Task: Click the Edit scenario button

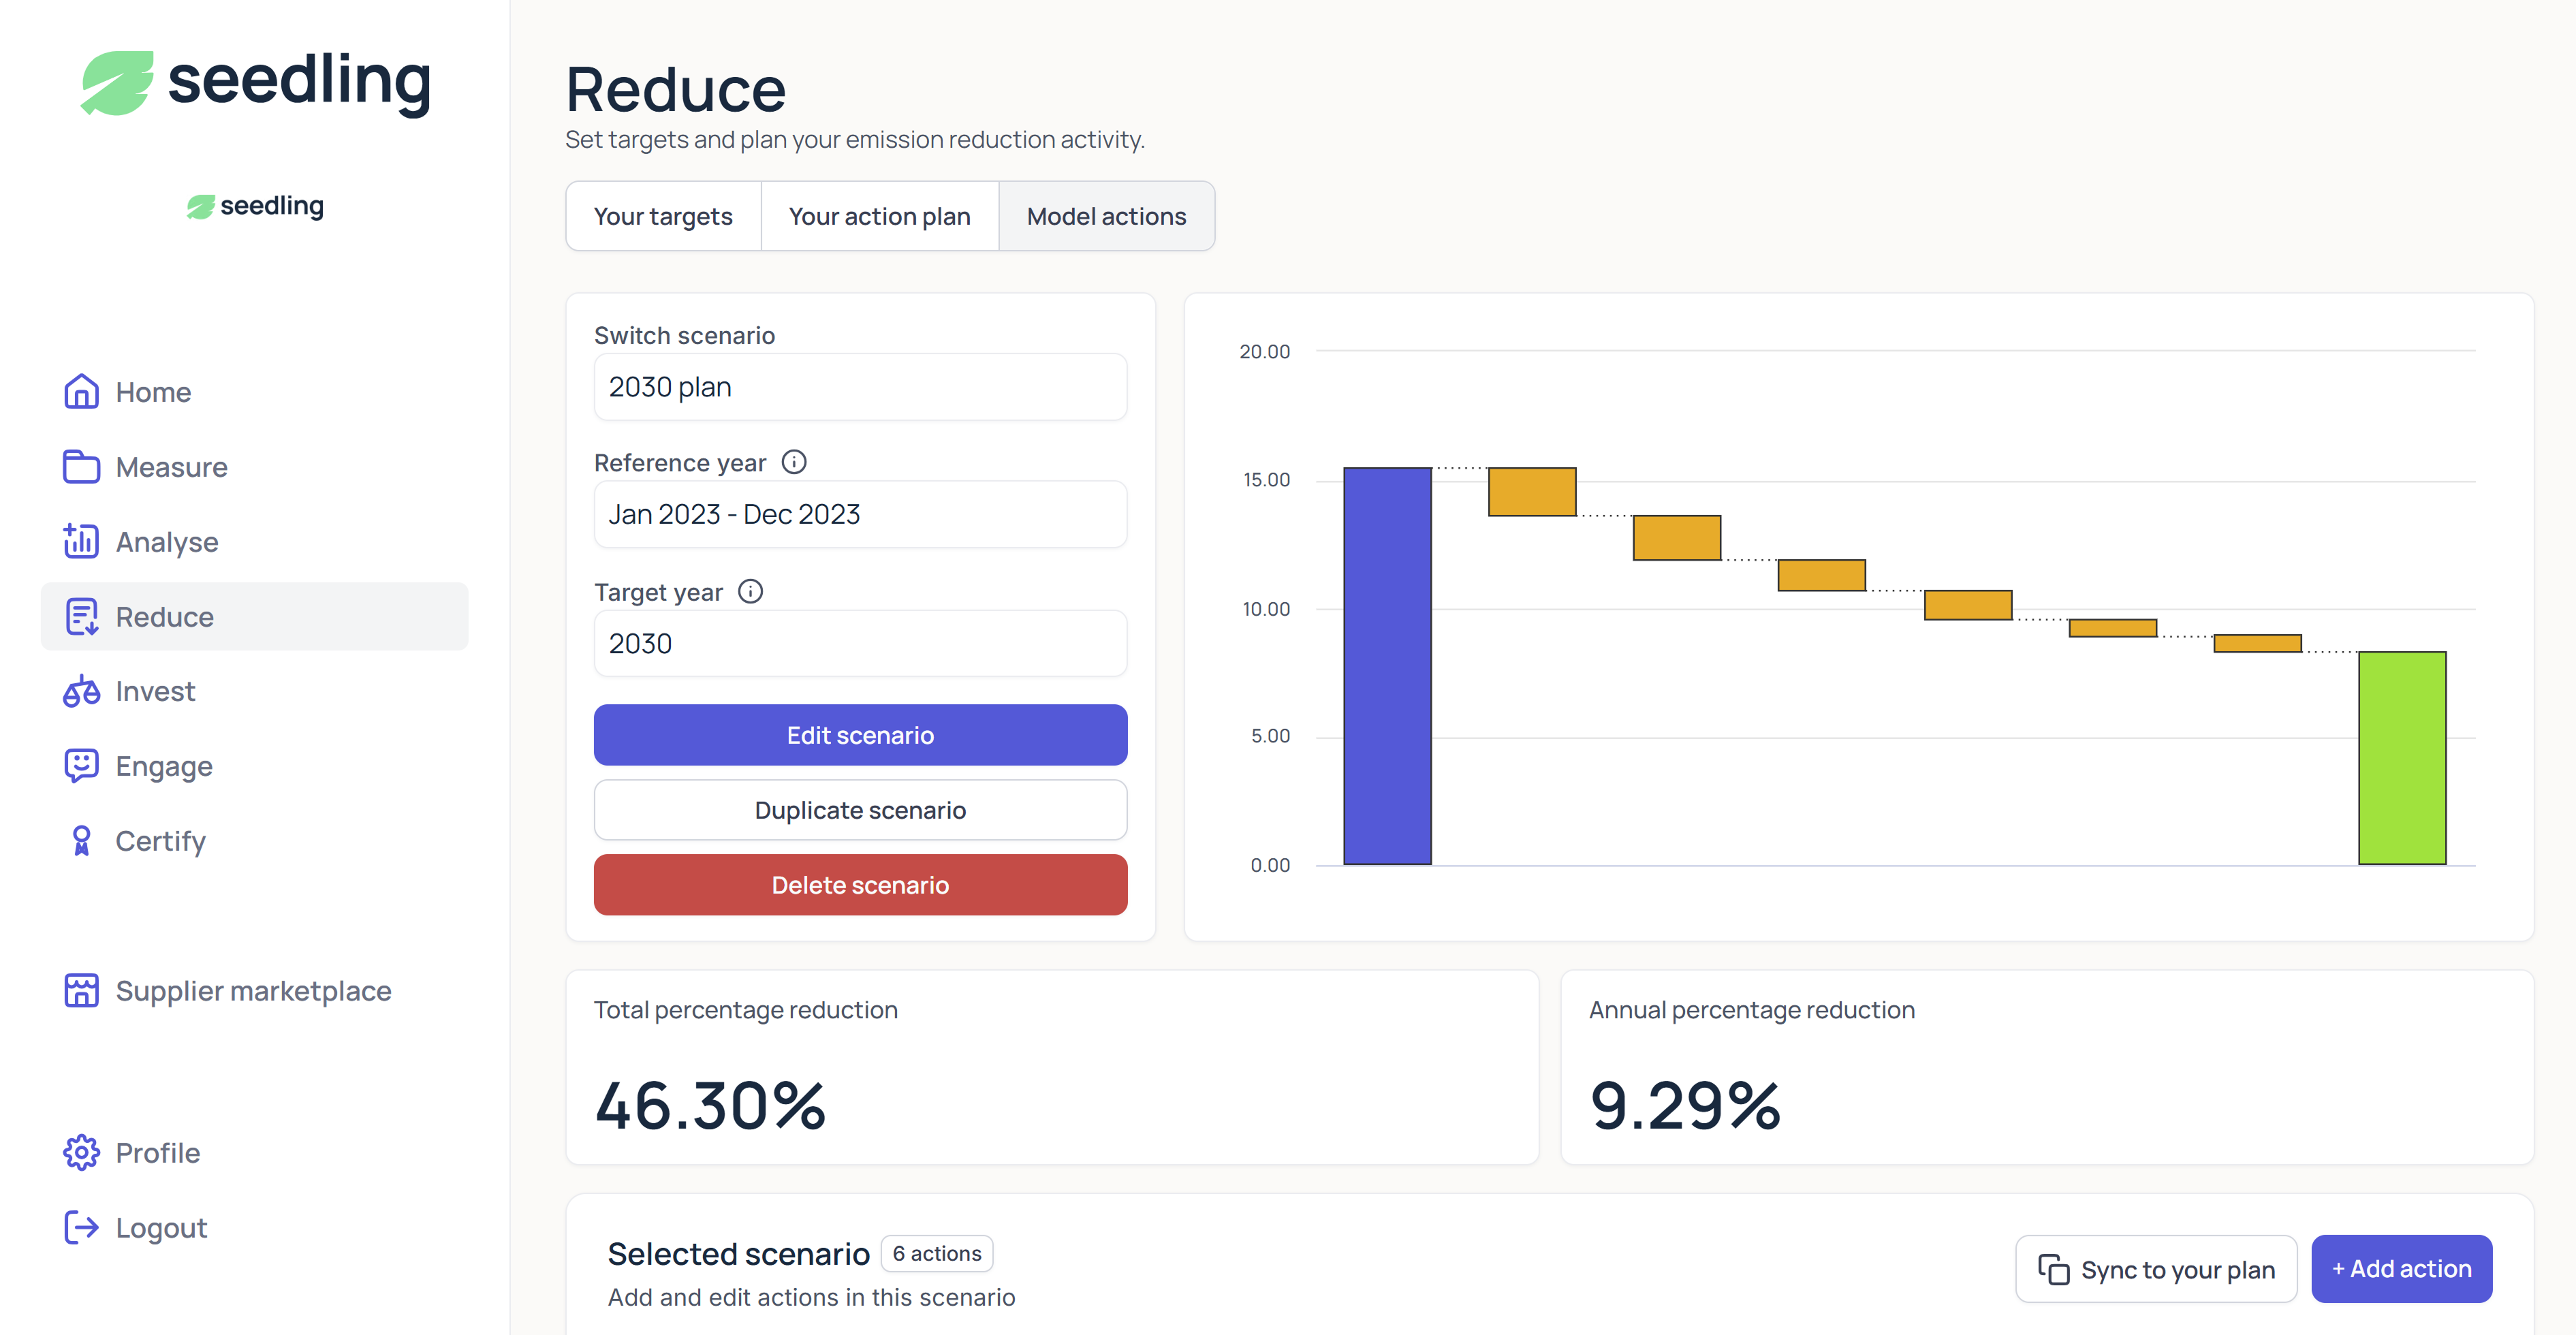Action: [x=860, y=735]
